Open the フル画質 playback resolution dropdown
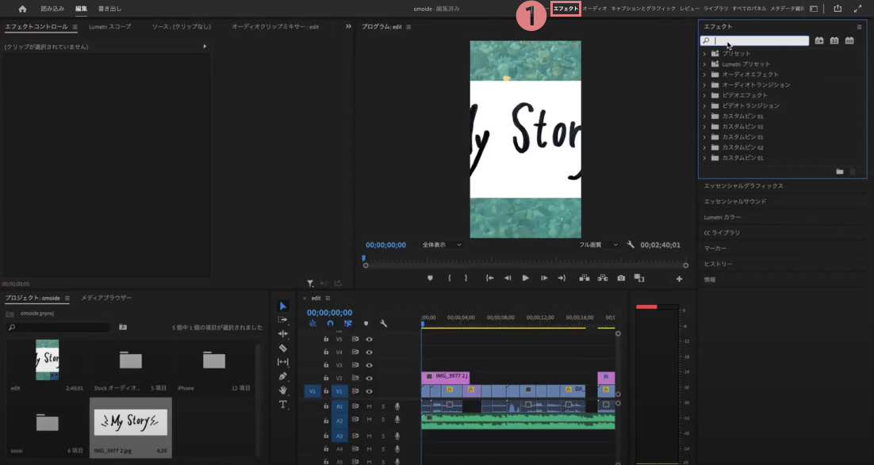Viewport: 874px width, 465px height. 598,245
